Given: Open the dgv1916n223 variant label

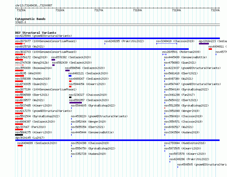Looking at the screenshot, I should (x=213, y=41).
